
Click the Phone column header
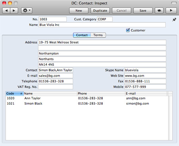[101, 94]
